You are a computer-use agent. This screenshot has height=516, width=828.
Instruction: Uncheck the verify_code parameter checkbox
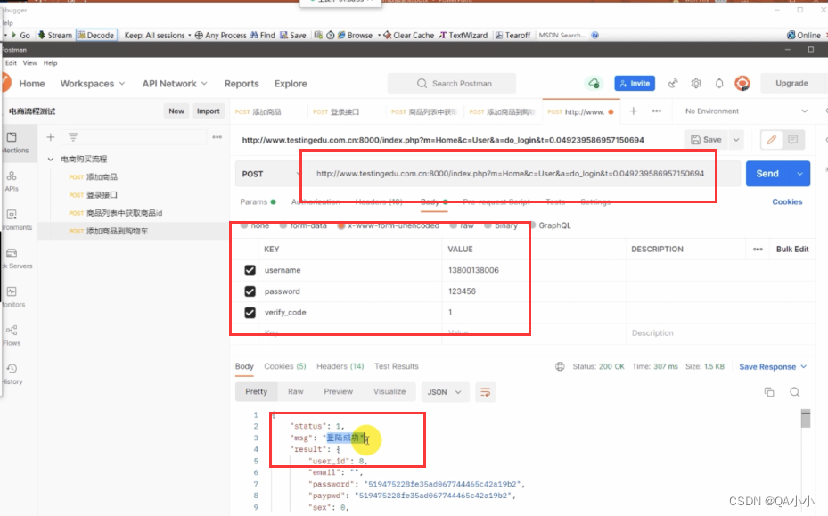pos(250,313)
